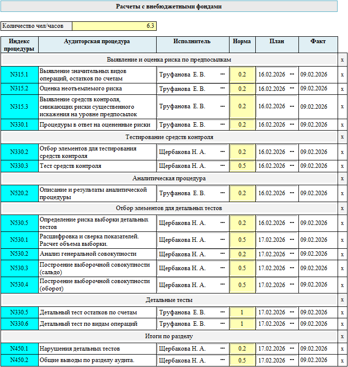Viewport: 348px width, 367px height.
Task: Click executor name Щербакова in row N530.3
Action: 181,269
